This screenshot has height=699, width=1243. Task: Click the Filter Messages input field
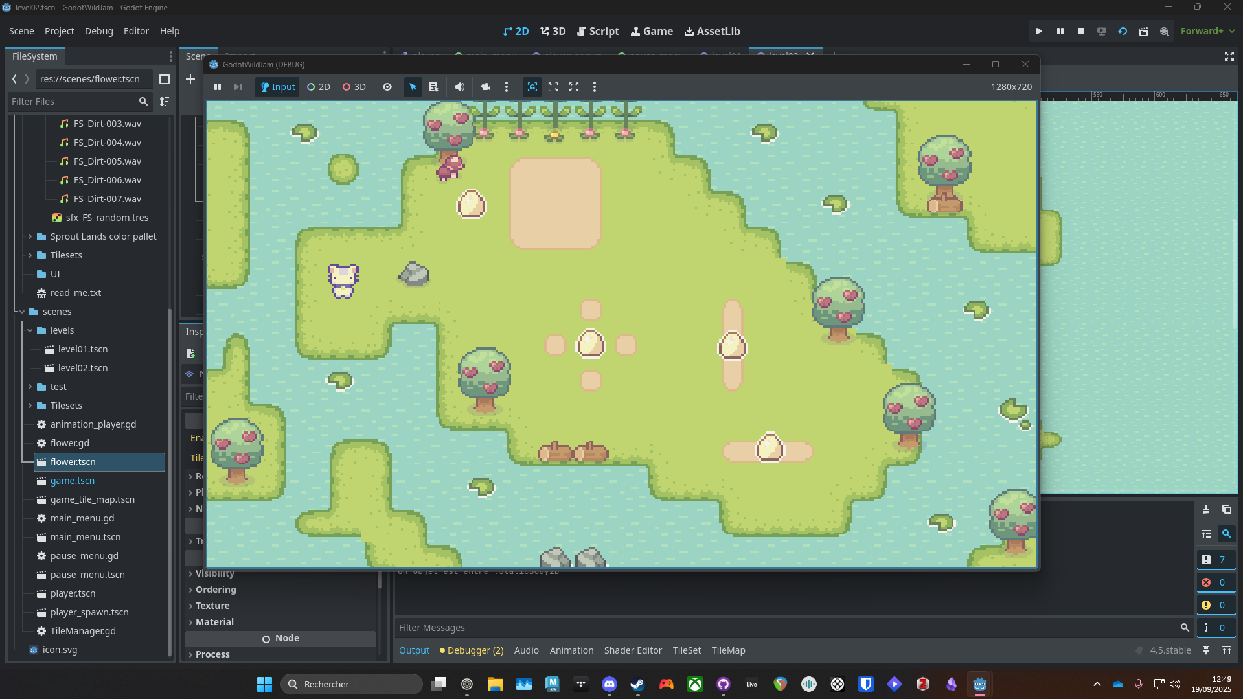point(784,628)
